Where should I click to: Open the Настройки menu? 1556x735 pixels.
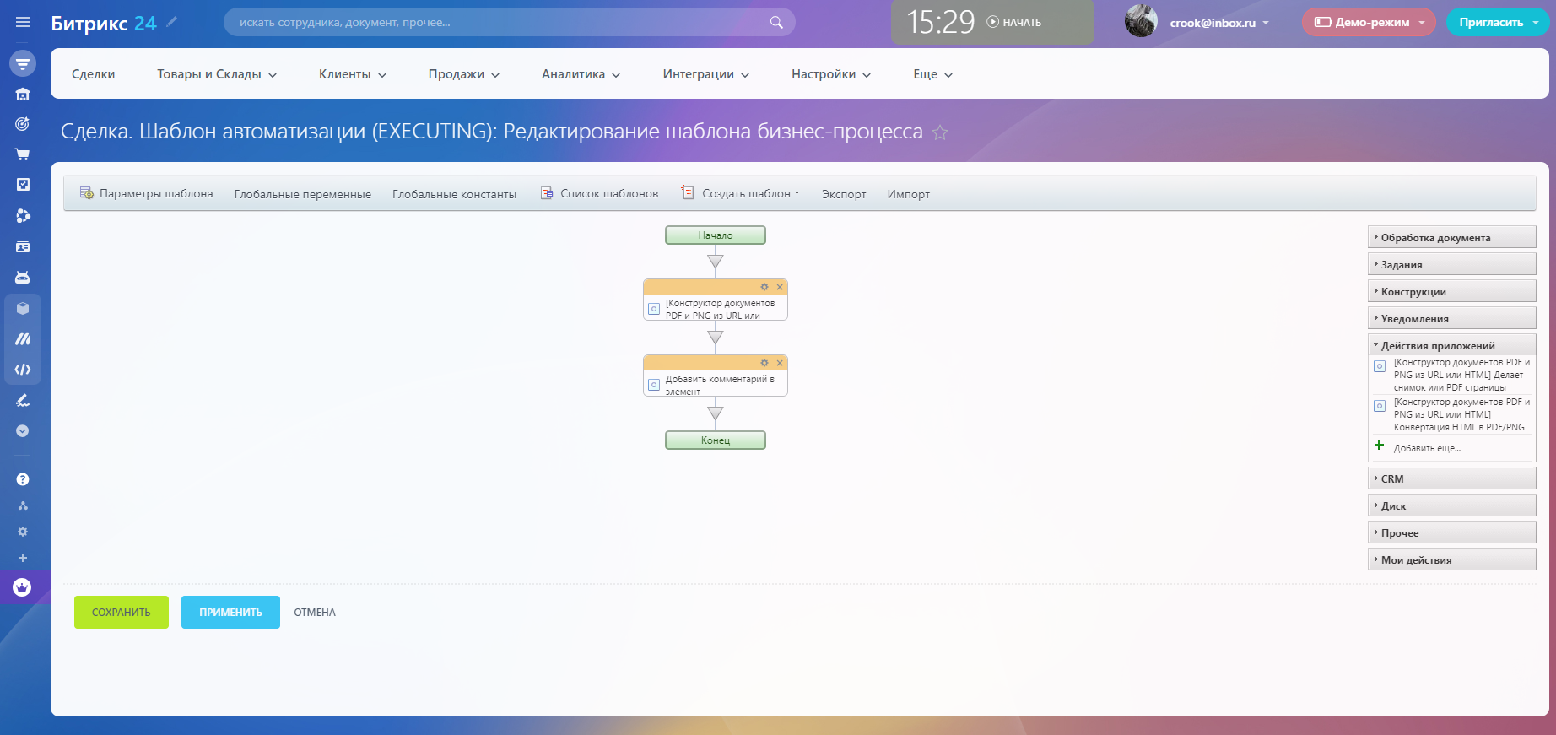pos(831,74)
